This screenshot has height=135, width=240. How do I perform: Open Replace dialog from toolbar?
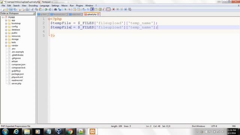pos(60,9)
